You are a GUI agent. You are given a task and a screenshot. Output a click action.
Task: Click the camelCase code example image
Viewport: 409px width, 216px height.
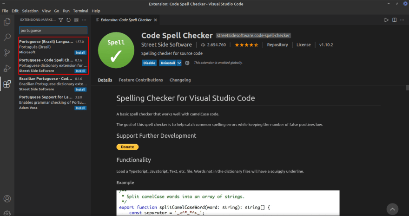228,203
